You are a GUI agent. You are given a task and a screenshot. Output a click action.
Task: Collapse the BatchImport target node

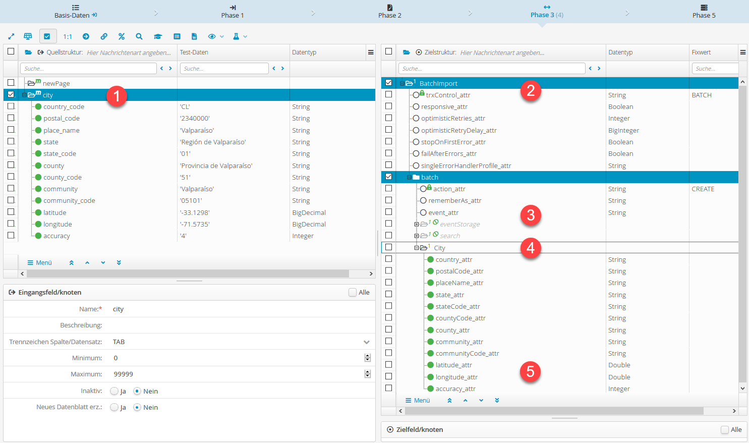402,83
